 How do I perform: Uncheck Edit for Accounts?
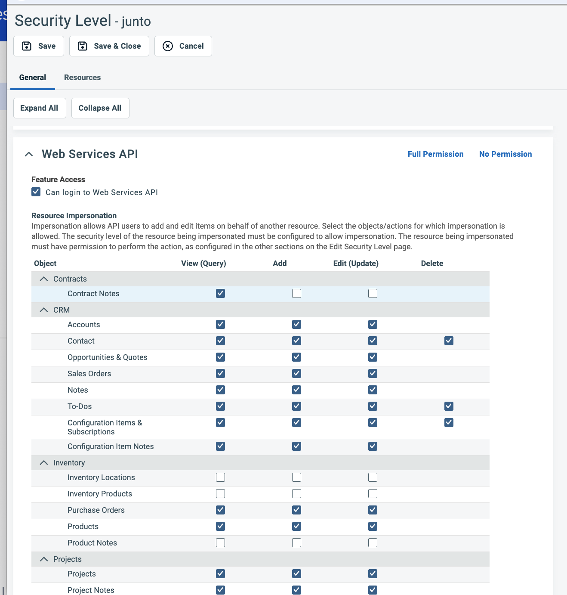tap(373, 325)
